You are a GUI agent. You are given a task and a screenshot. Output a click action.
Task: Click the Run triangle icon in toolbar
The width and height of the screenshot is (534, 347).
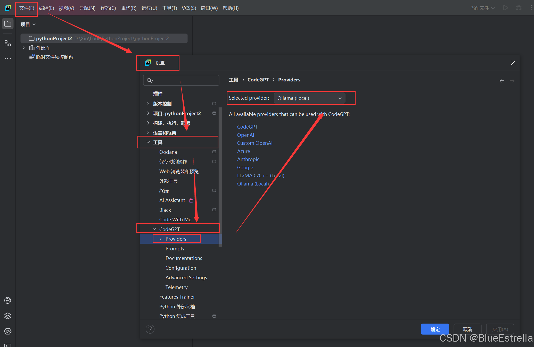[x=505, y=8]
